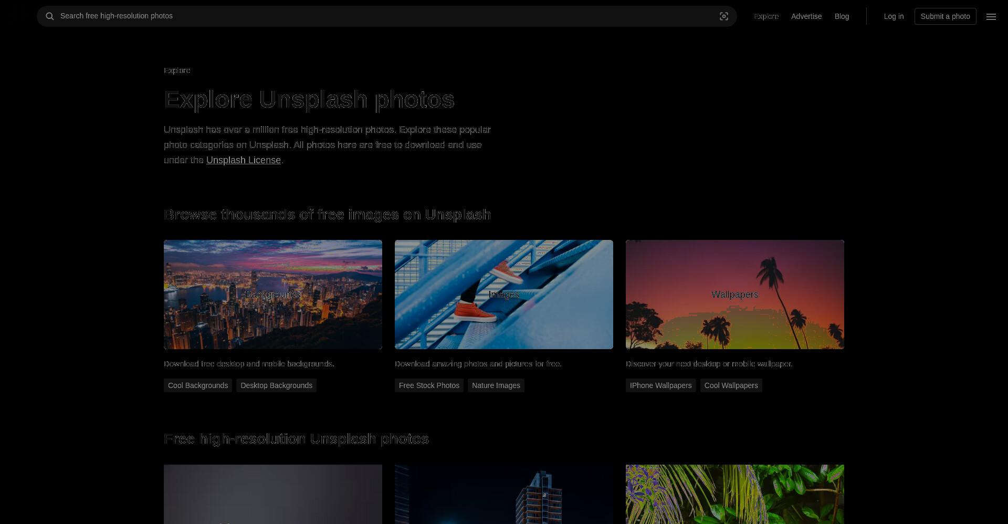Image resolution: width=1008 pixels, height=524 pixels.
Task: Click 'Free high-resolution Unsplash photos' heading
Action: coord(297,439)
